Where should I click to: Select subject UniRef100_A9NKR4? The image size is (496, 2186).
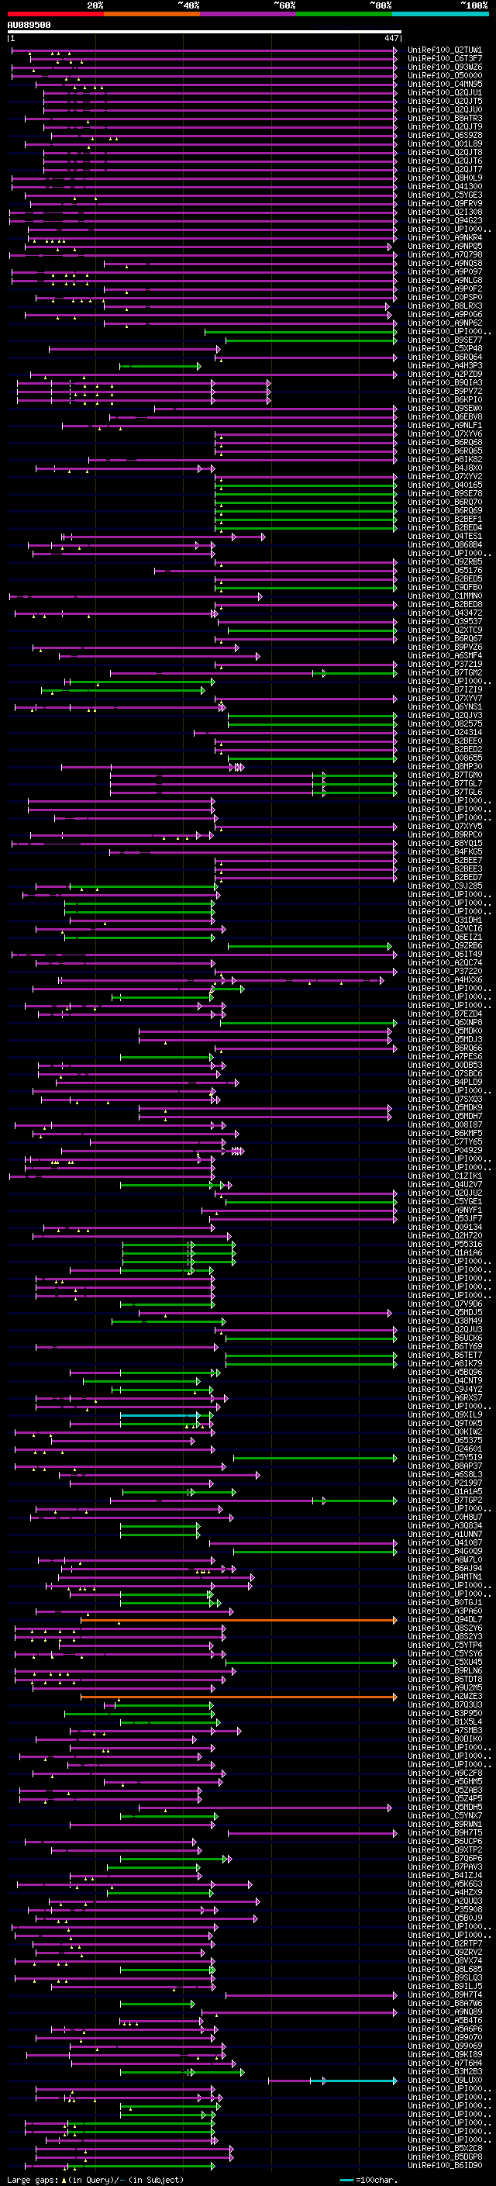(445, 237)
